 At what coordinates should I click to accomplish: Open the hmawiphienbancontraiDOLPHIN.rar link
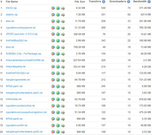[x=25, y=60]
